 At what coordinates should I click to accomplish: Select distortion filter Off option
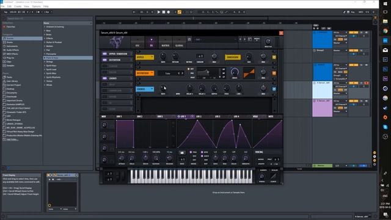tap(189, 69)
